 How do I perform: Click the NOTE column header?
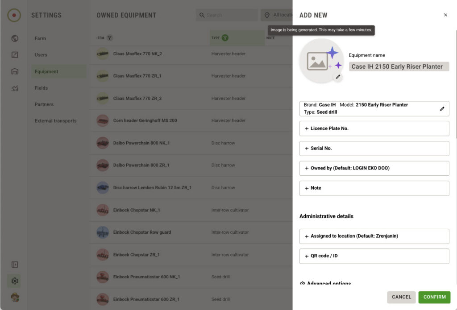click(x=270, y=38)
